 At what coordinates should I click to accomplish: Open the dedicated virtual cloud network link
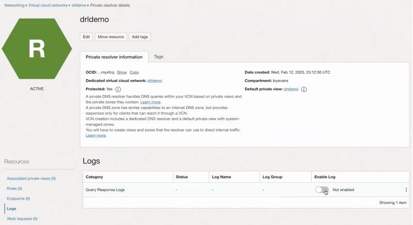[x=155, y=81]
